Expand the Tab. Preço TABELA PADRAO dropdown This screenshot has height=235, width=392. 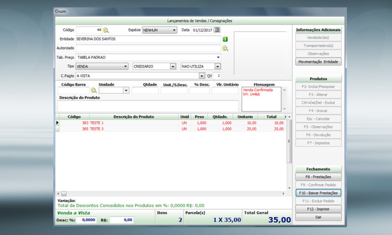pos(218,58)
